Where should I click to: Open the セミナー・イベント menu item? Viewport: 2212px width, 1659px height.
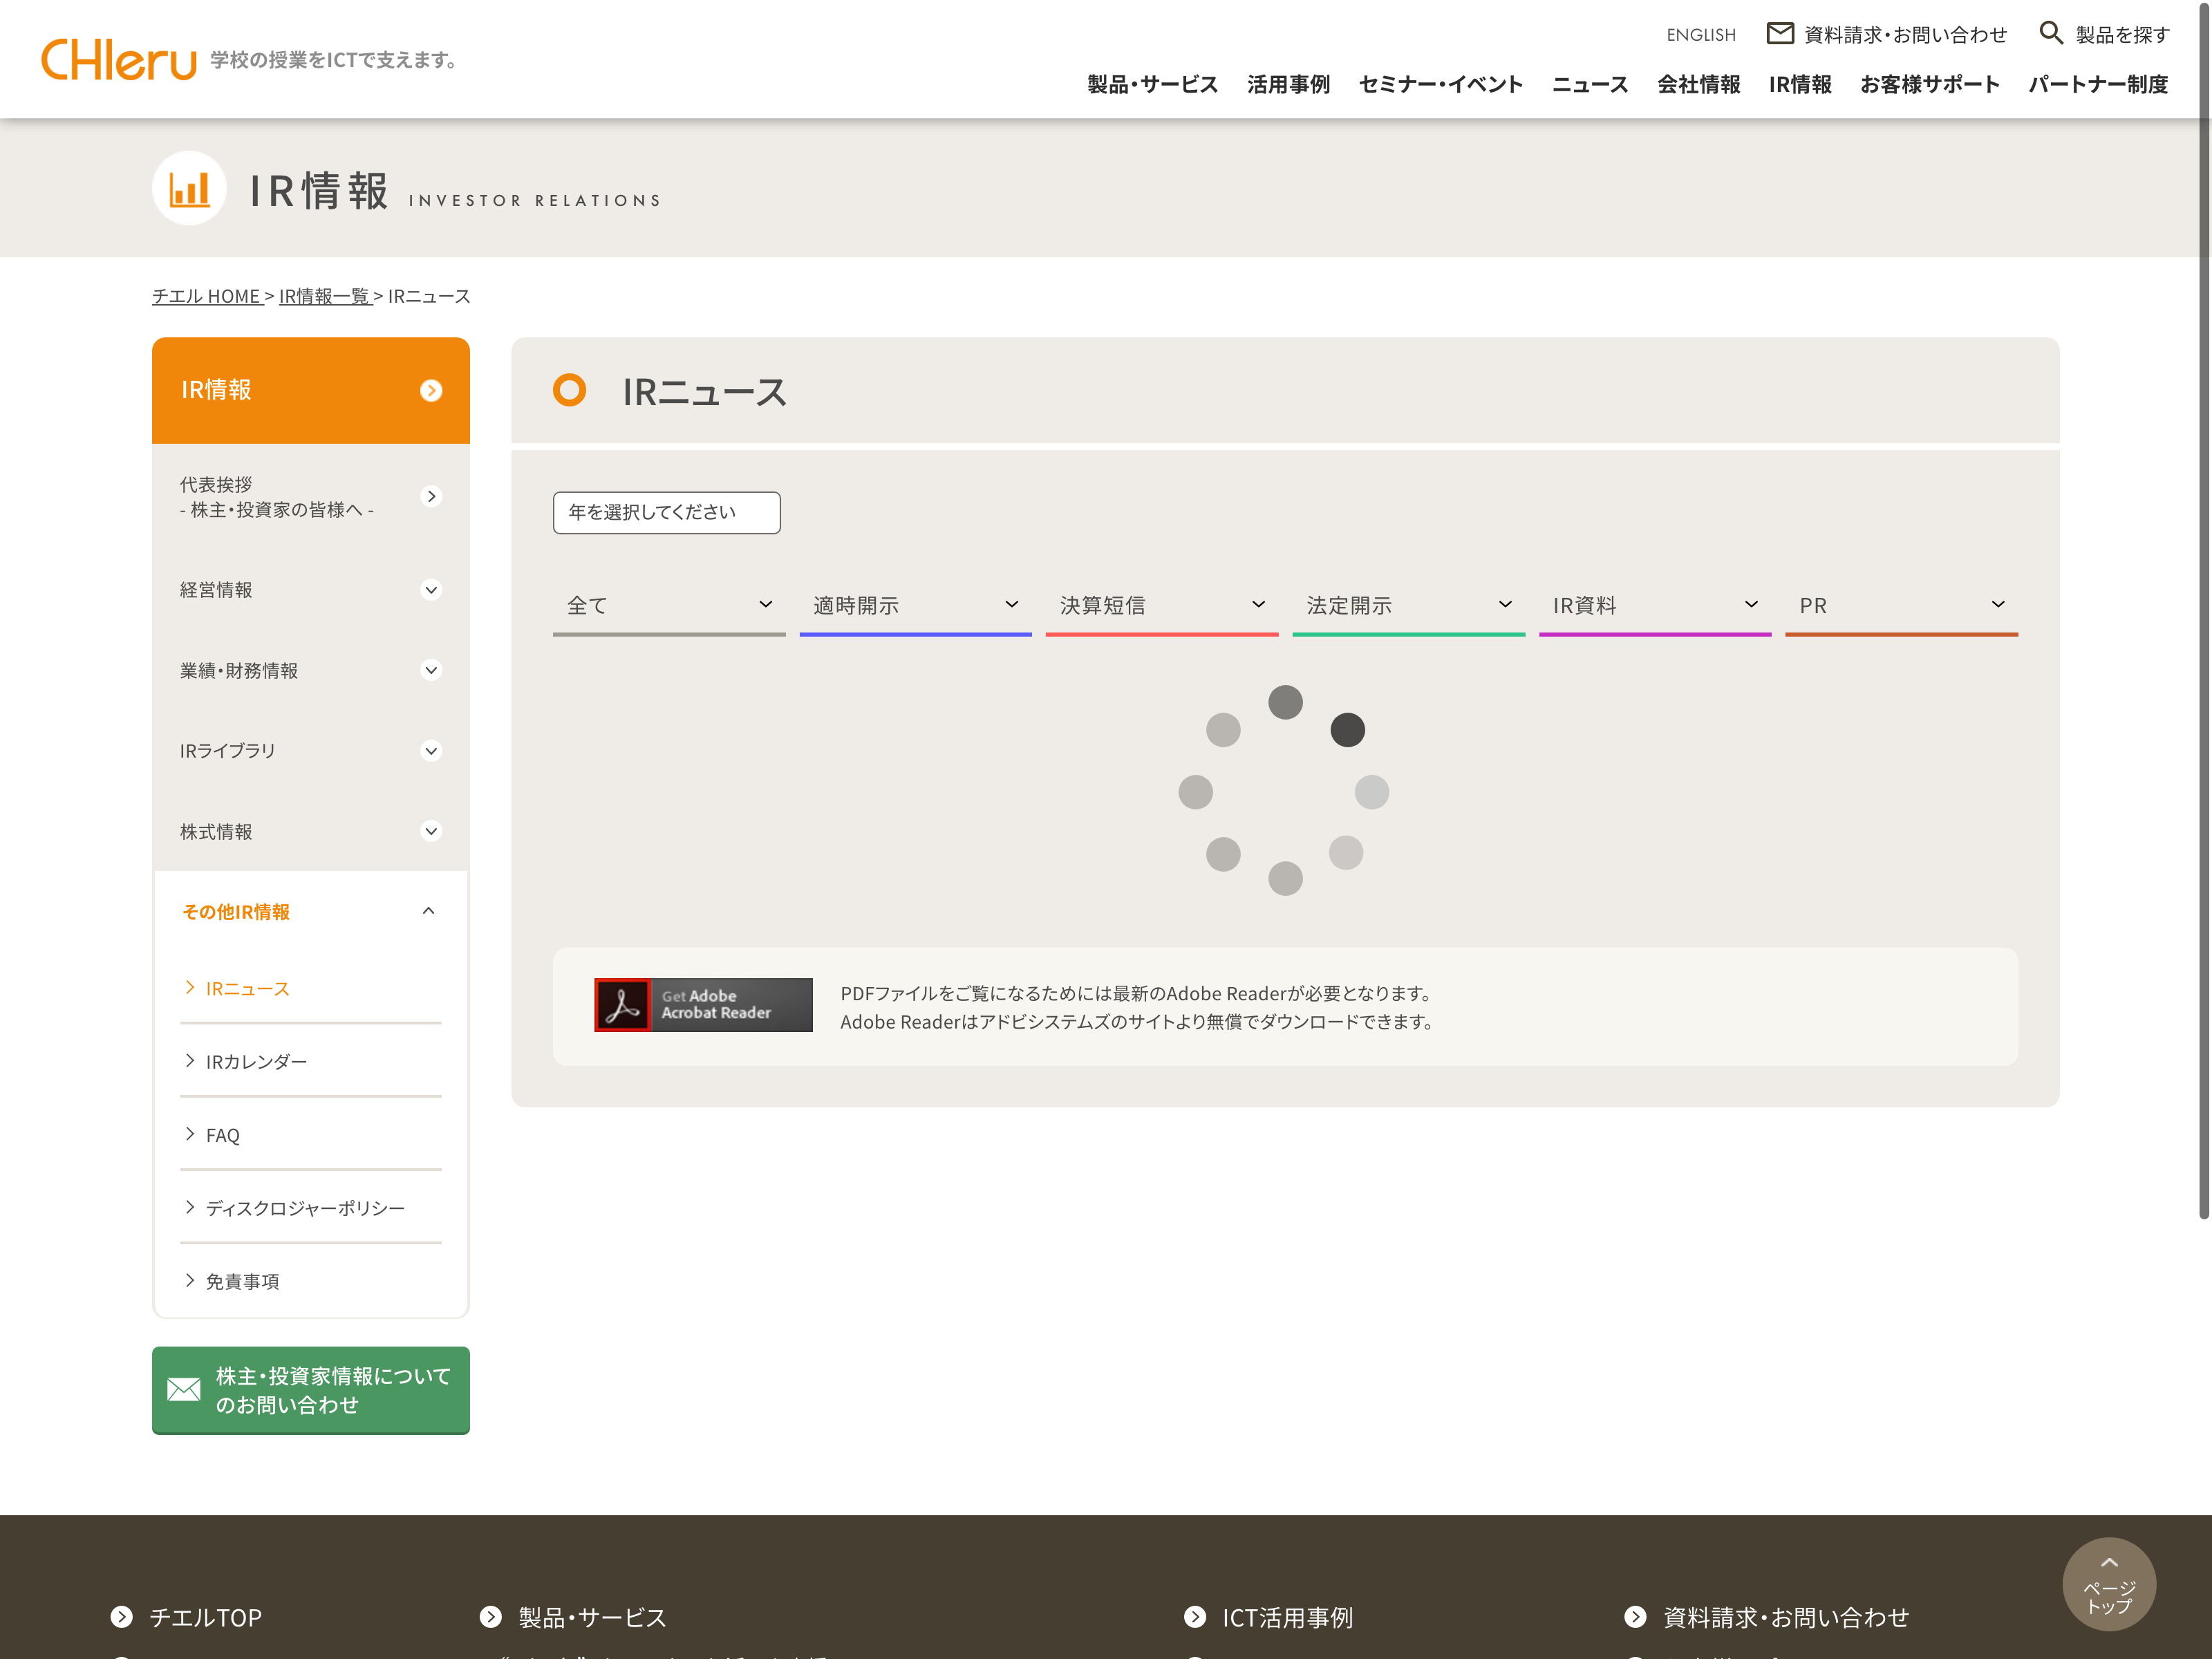(x=1440, y=85)
